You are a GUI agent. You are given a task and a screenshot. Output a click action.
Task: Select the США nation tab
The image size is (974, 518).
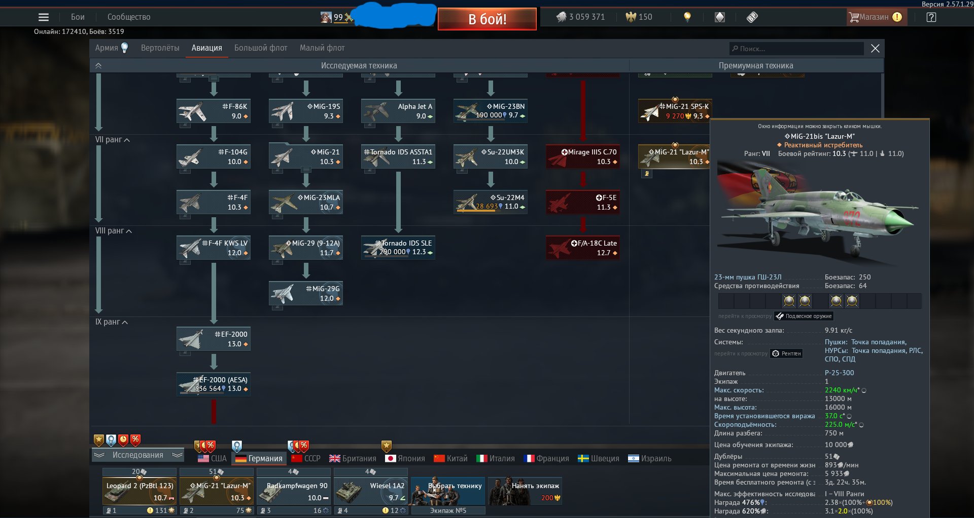point(212,459)
